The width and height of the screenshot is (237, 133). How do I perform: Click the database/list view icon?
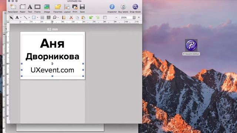tap(105, 17)
